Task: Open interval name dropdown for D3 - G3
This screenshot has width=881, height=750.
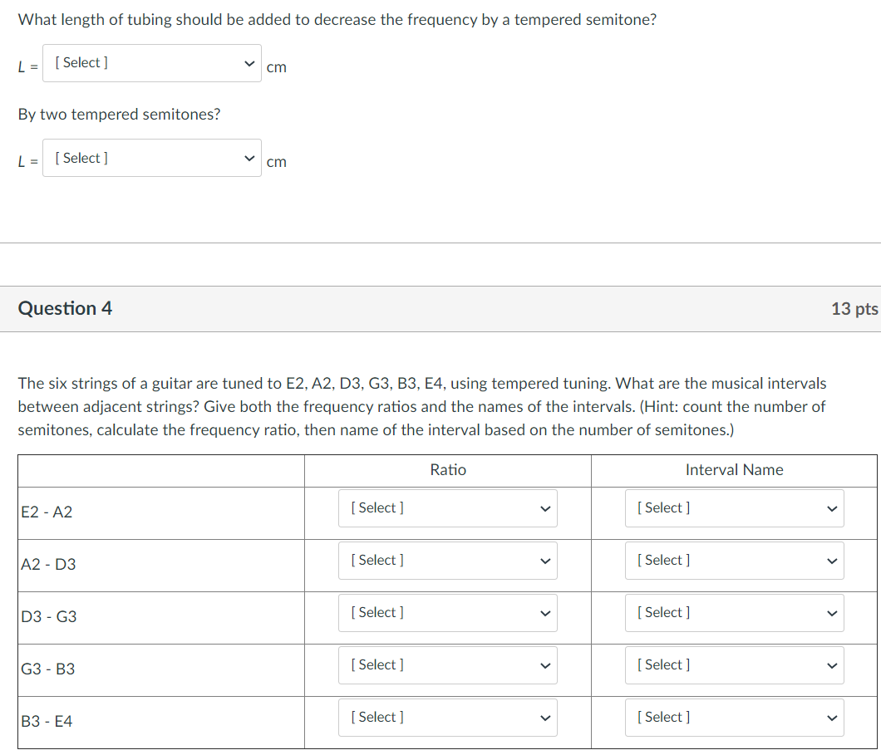Action: click(735, 612)
